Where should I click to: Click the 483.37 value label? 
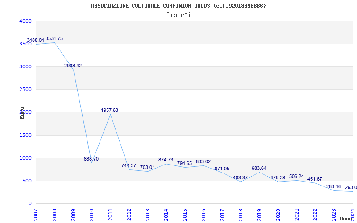click(240, 178)
